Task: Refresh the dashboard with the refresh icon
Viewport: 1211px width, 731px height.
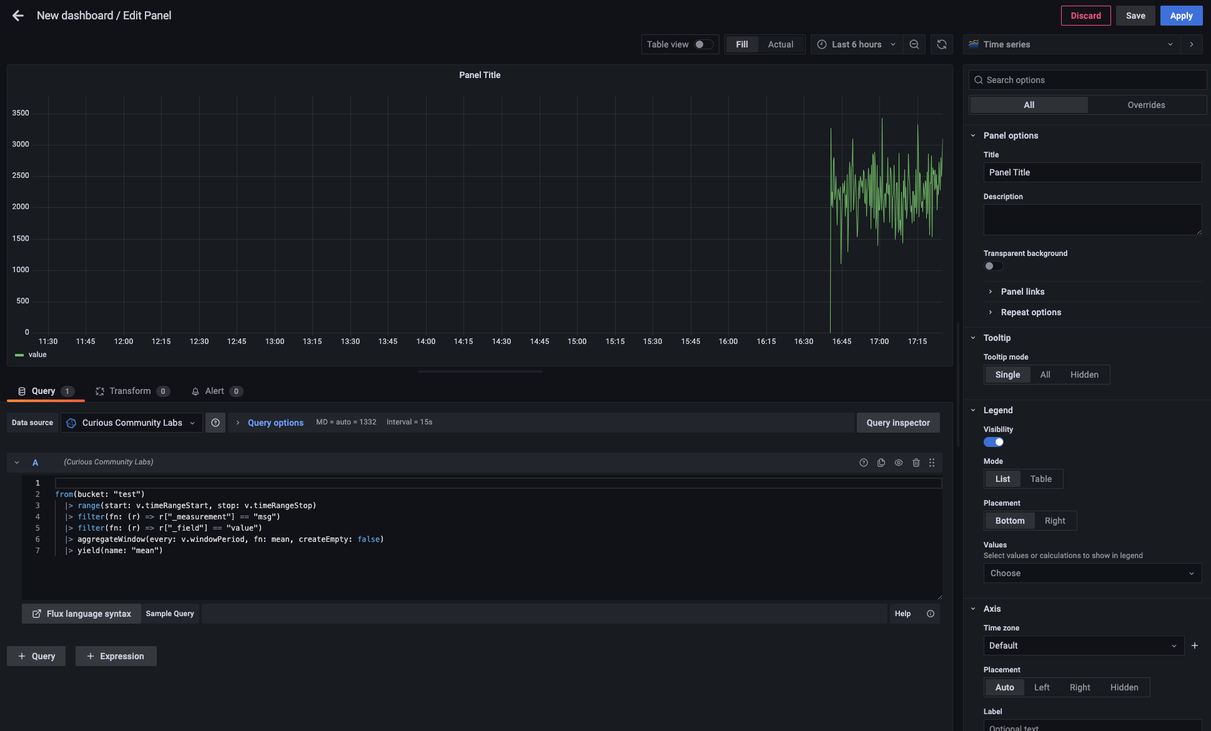Action: (941, 44)
